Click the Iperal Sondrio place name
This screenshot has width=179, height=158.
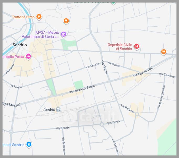pyautogui.click(x=14, y=145)
